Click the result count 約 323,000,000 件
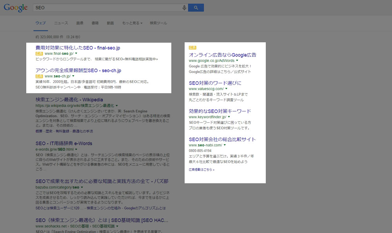Viewport: 392px width, 233px height. [x=49, y=37]
